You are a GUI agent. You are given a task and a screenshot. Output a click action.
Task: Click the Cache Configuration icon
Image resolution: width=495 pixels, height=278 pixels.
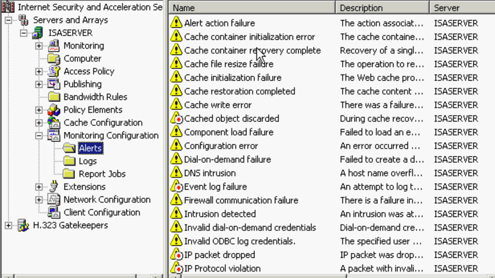point(54,123)
